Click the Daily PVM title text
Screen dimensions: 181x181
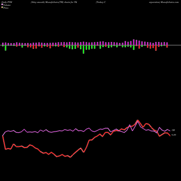tap(7, 2)
